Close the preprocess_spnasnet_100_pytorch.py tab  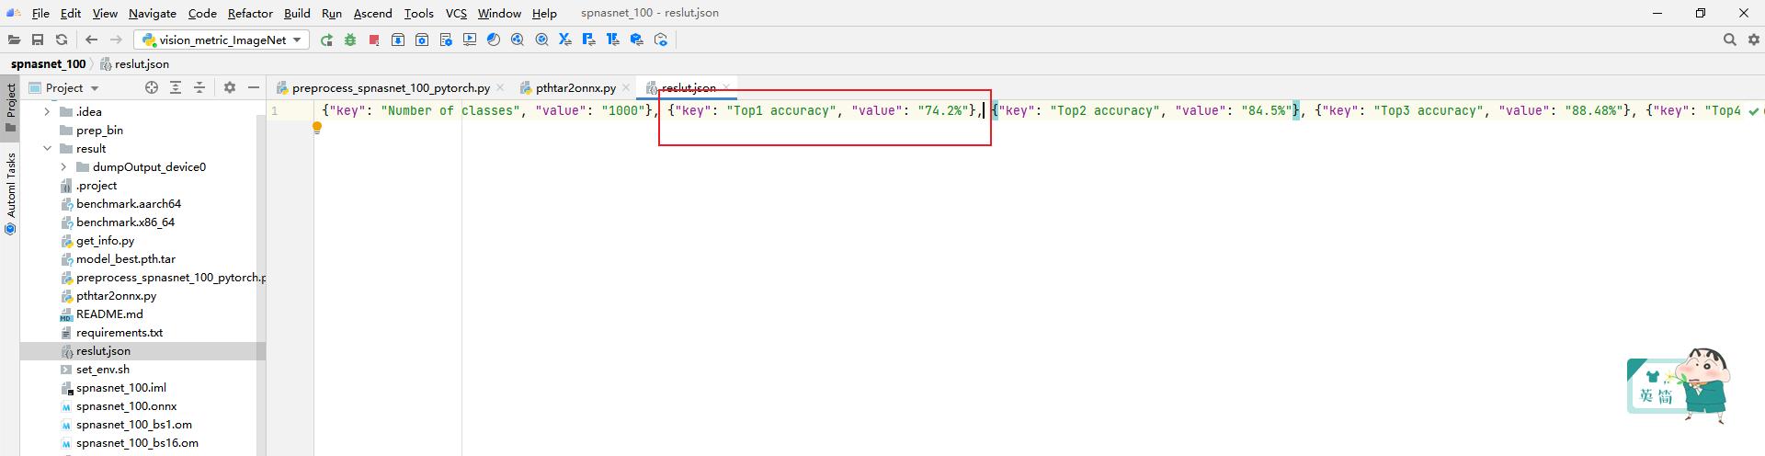pos(500,87)
